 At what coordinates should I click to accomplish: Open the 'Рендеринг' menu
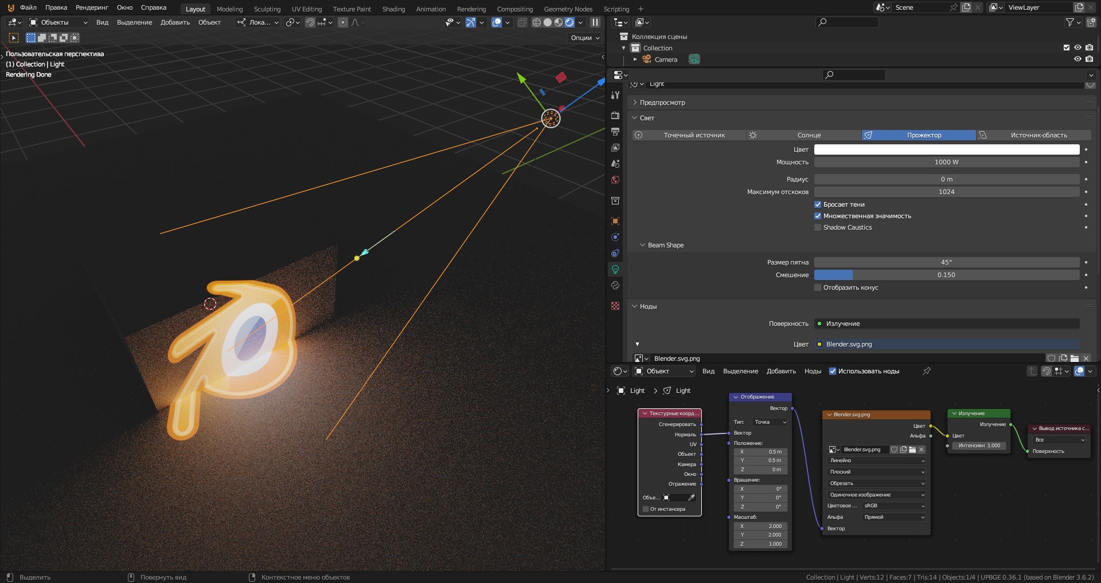(92, 7)
